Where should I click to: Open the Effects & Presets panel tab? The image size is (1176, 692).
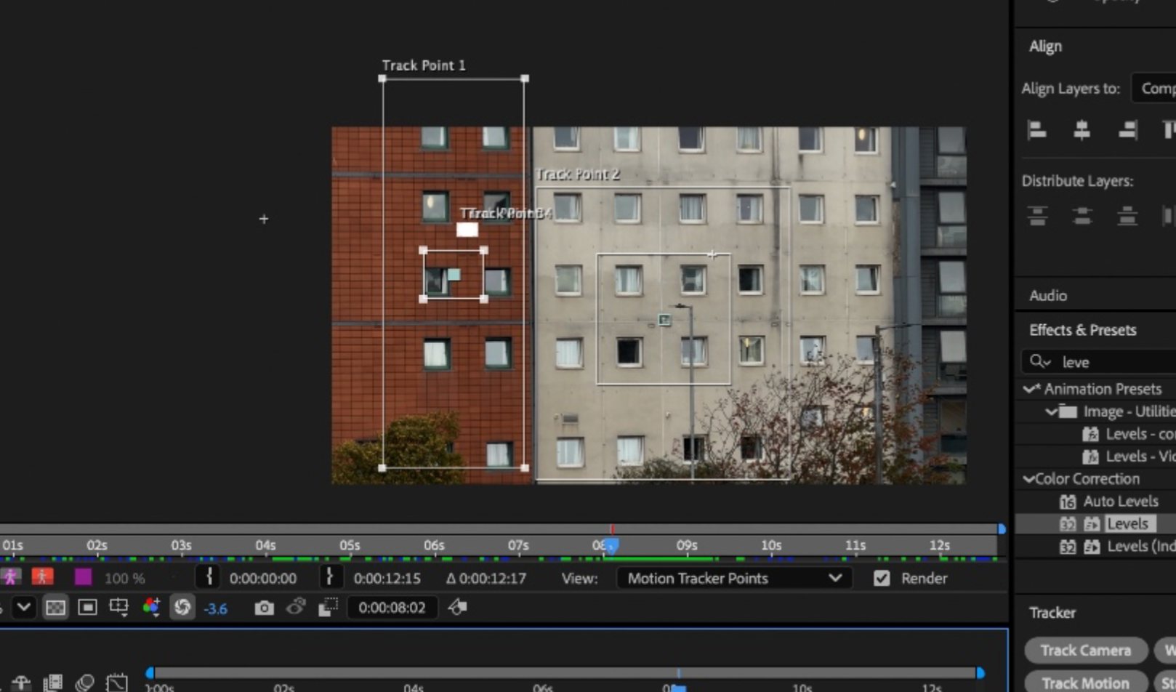[x=1082, y=330]
